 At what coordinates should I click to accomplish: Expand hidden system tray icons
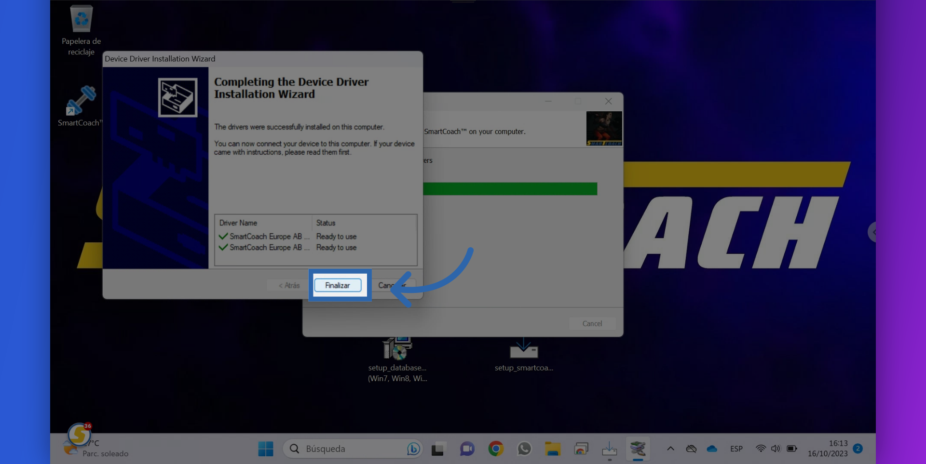(670, 449)
